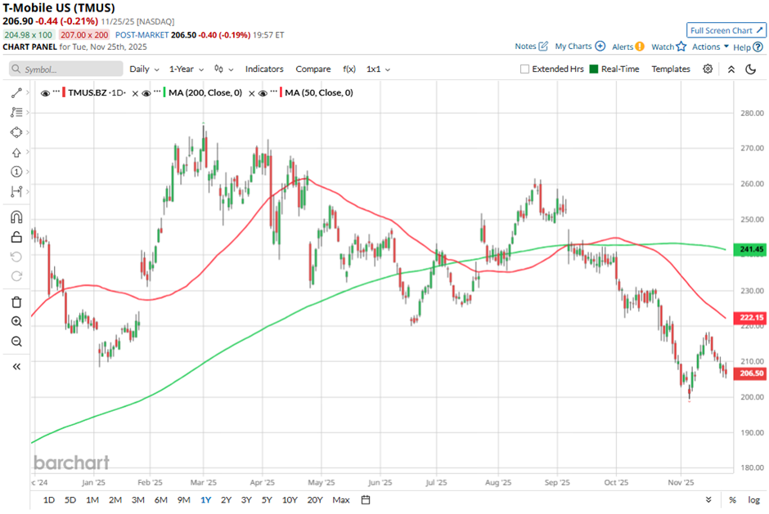Click the Notes link
This screenshot has height=514, width=769.
point(525,46)
